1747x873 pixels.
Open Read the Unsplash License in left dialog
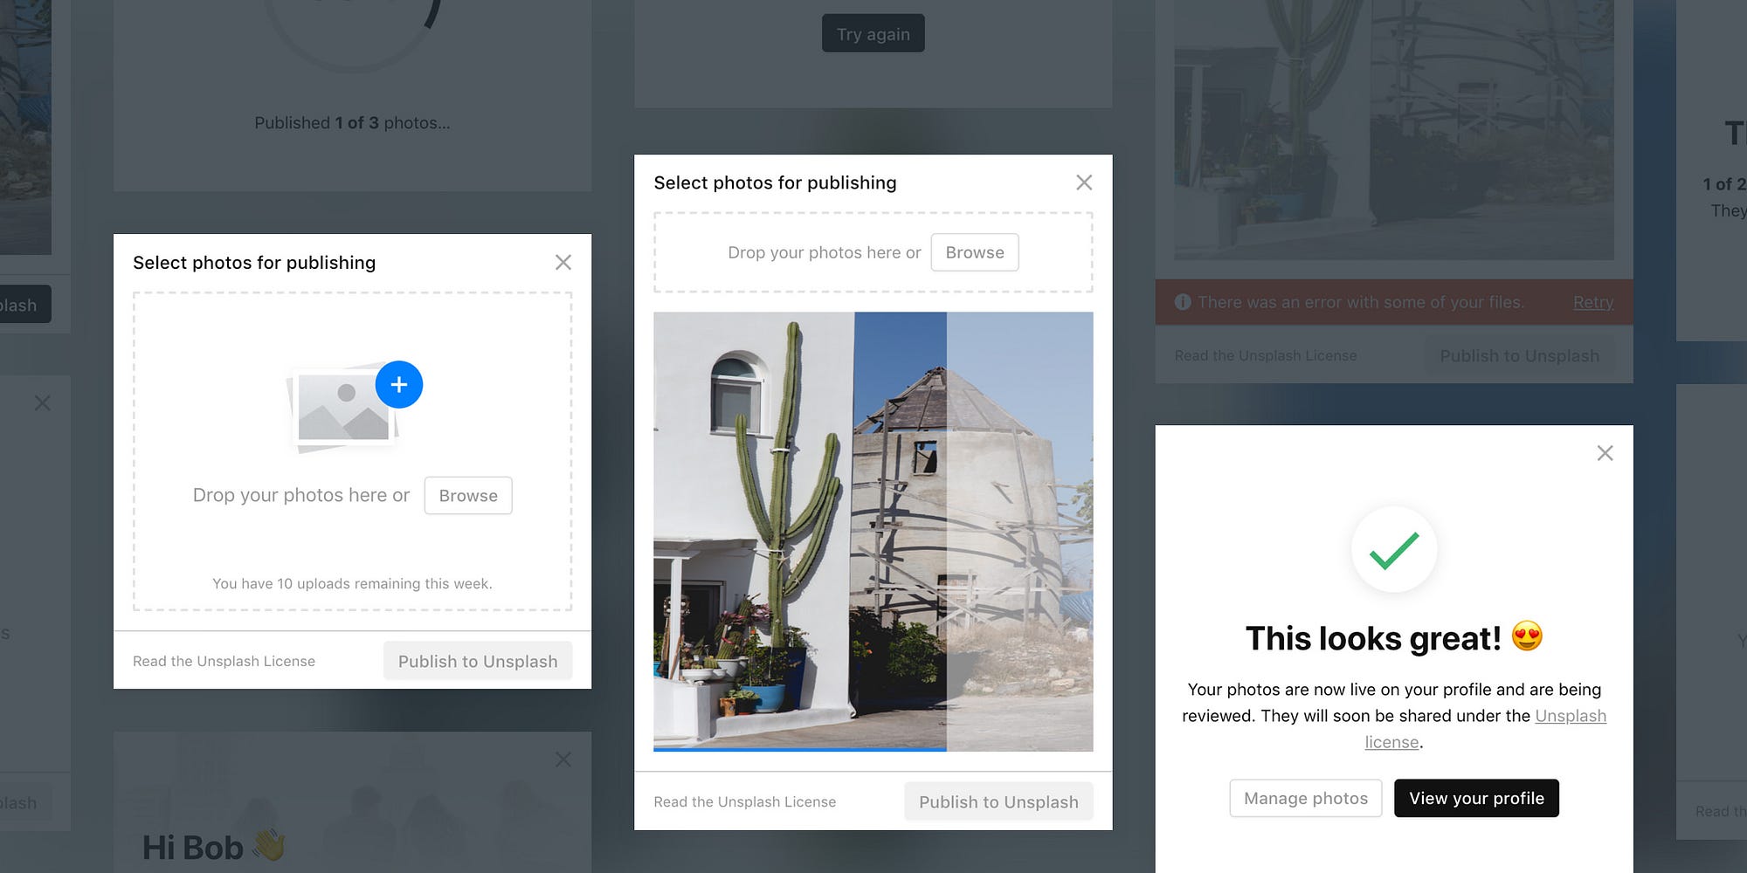224,661
